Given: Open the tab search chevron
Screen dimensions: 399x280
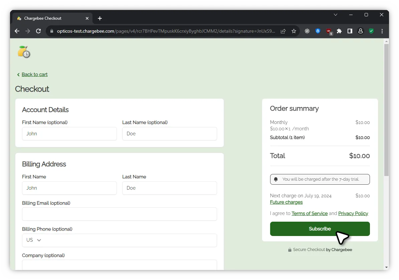Looking at the screenshot, I should [336, 15].
